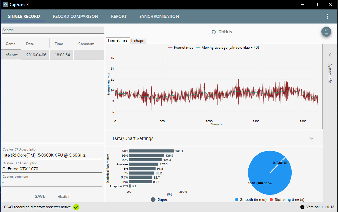338x212 pixels.
Task: Minimize the CapFrameX window
Action: 302,4
